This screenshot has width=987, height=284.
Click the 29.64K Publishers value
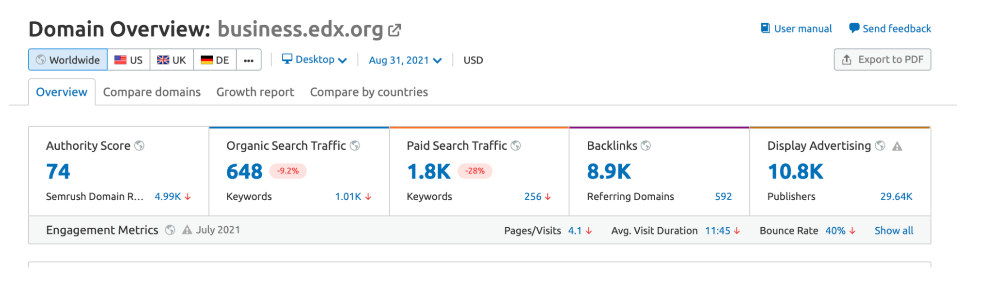[x=896, y=196]
